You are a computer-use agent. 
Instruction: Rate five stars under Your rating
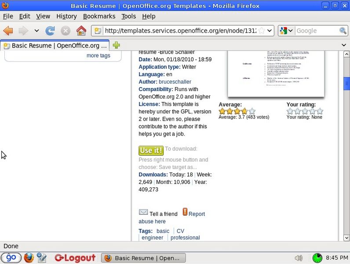point(320,111)
